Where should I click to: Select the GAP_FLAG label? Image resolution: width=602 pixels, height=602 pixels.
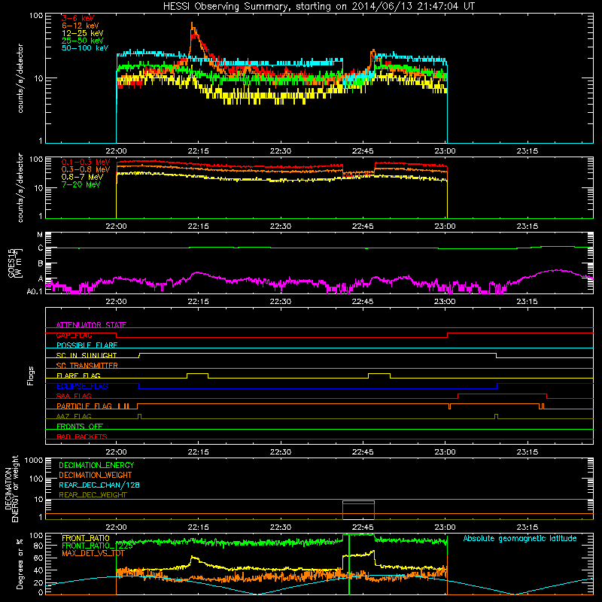tap(74, 335)
